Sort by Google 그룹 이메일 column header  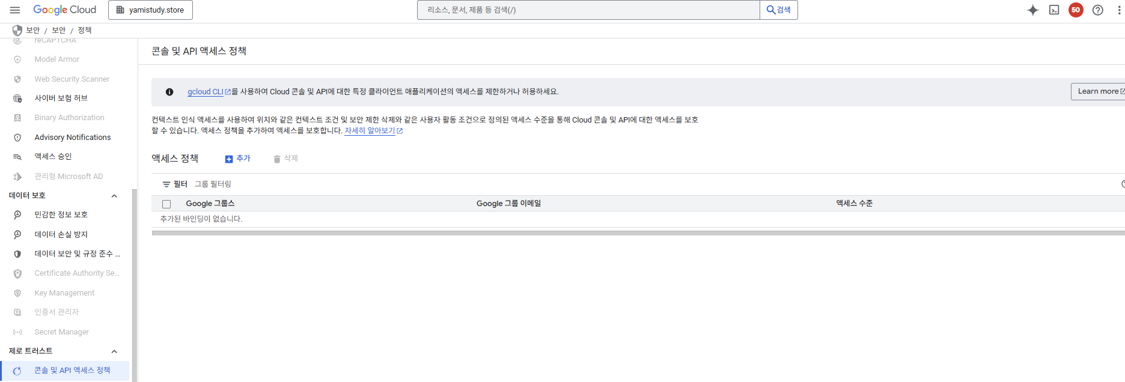[509, 204]
